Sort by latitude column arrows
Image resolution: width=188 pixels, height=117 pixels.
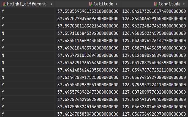pyautogui.click(x=117, y=4)
